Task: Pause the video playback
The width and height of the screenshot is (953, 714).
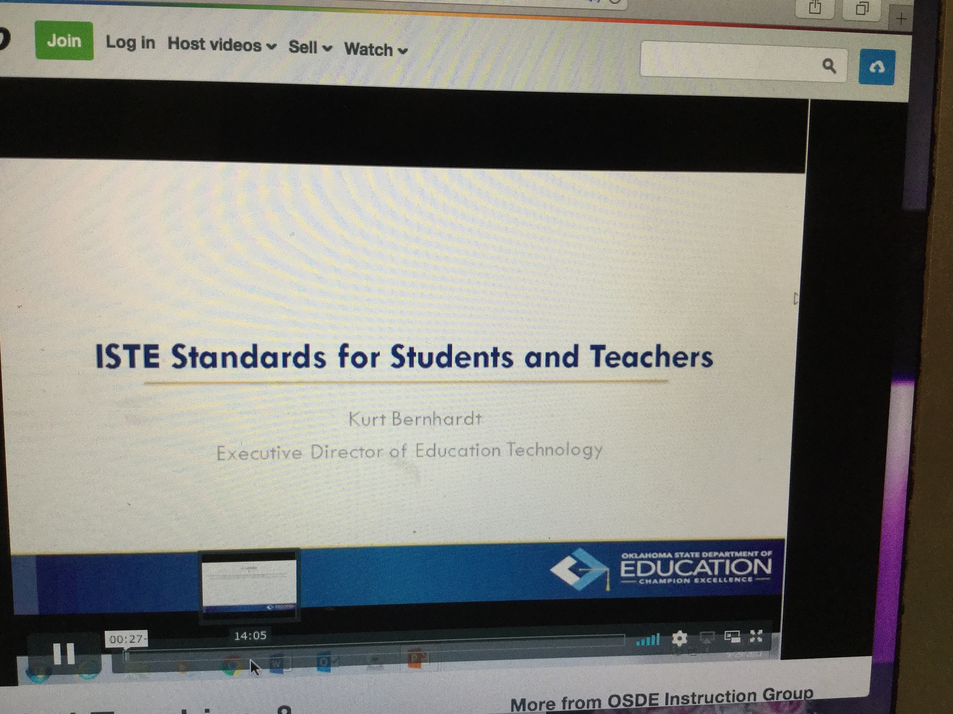Action: coord(64,654)
